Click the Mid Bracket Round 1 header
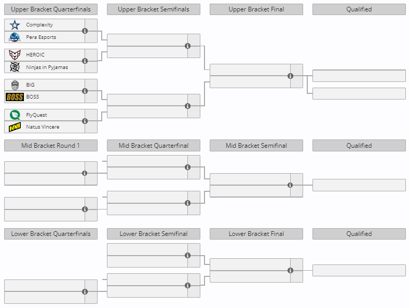Screen dimensions: 409x308 (x=51, y=146)
